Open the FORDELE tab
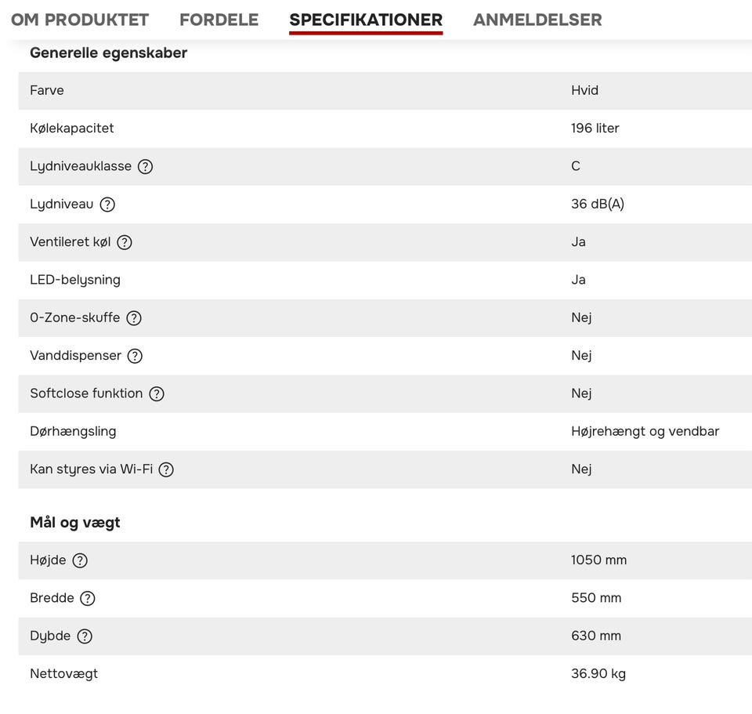 click(x=219, y=20)
